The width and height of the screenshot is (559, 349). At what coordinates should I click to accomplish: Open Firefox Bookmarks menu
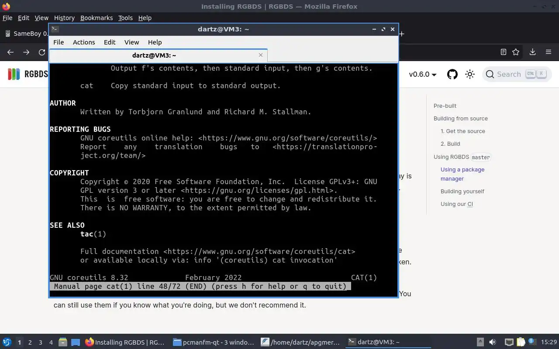tap(97, 18)
